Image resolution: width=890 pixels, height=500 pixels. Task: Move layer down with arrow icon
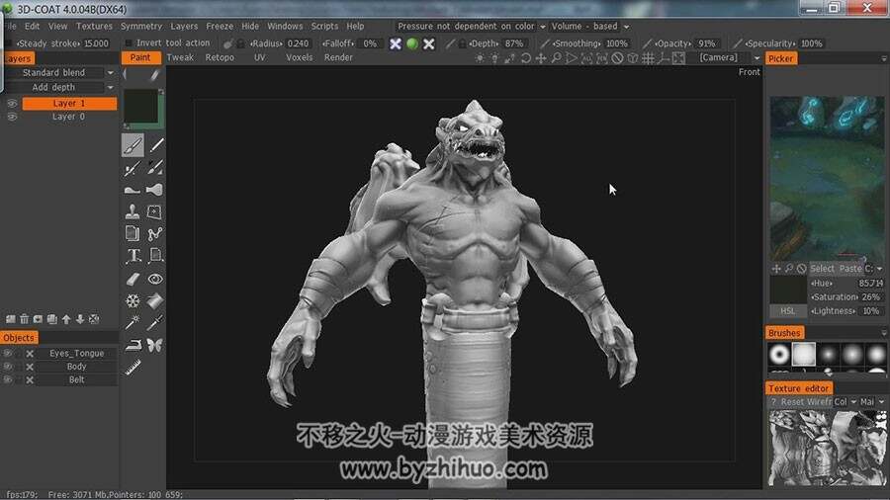point(80,319)
